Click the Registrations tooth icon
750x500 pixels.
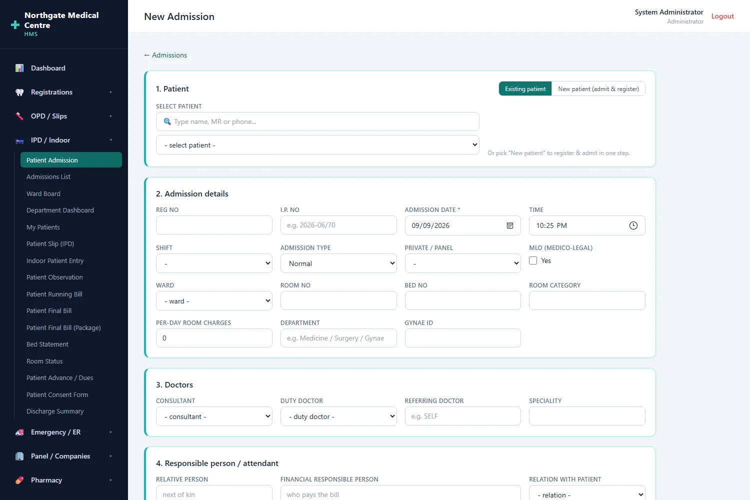19,92
